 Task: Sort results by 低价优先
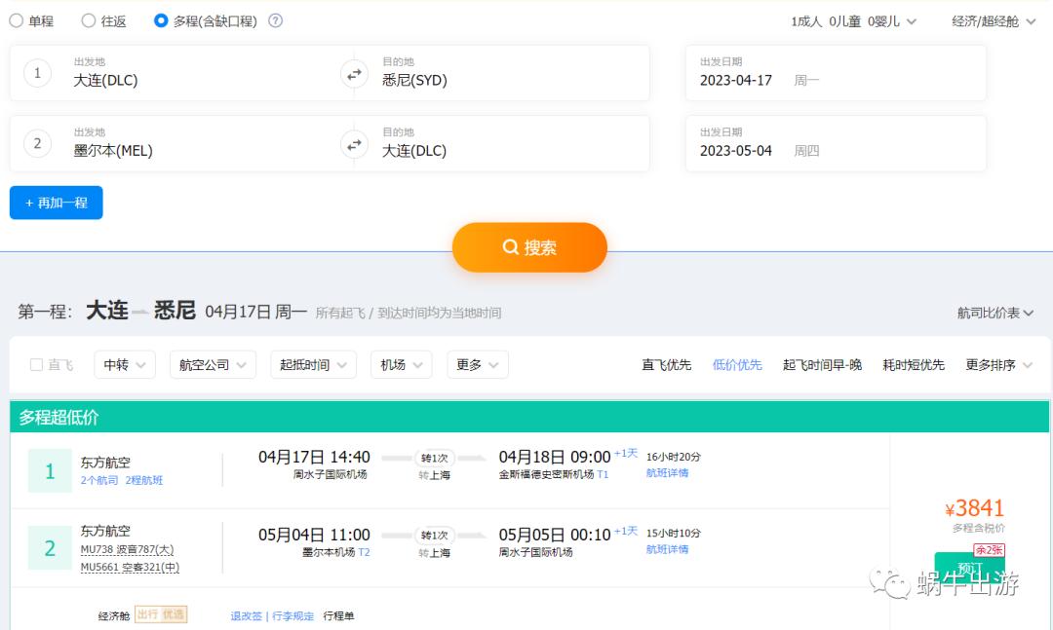click(x=737, y=364)
